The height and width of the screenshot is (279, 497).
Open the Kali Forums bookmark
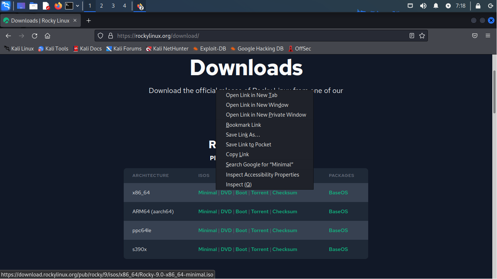click(124, 49)
